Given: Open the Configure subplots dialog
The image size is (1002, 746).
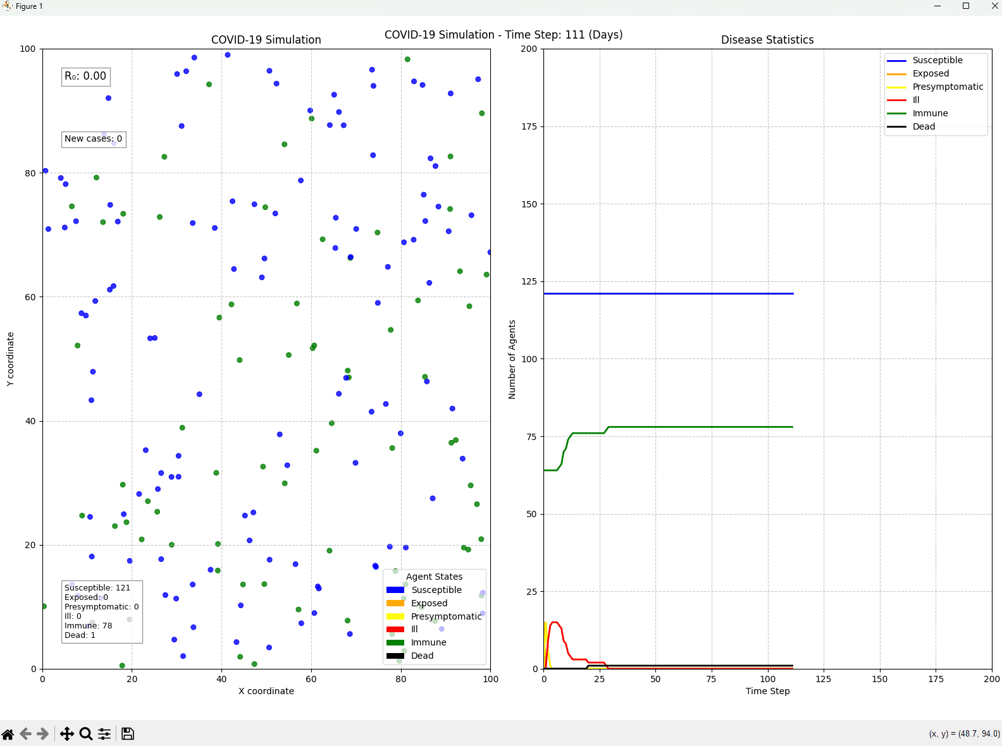Looking at the screenshot, I should tap(104, 733).
